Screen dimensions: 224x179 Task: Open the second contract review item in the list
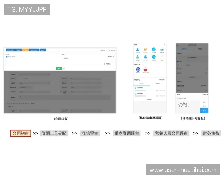150,95
